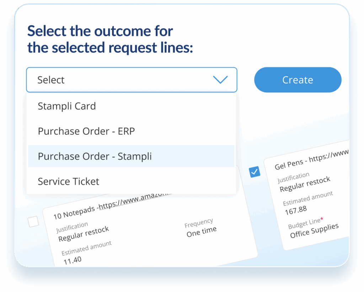This screenshot has height=292, width=364.
Task: Choose the Service Ticket outcome
Action: click(69, 181)
